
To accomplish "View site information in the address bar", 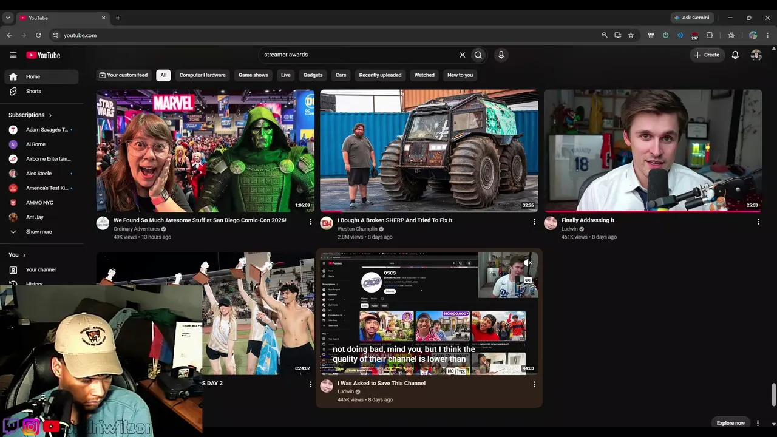I will click(x=55, y=35).
